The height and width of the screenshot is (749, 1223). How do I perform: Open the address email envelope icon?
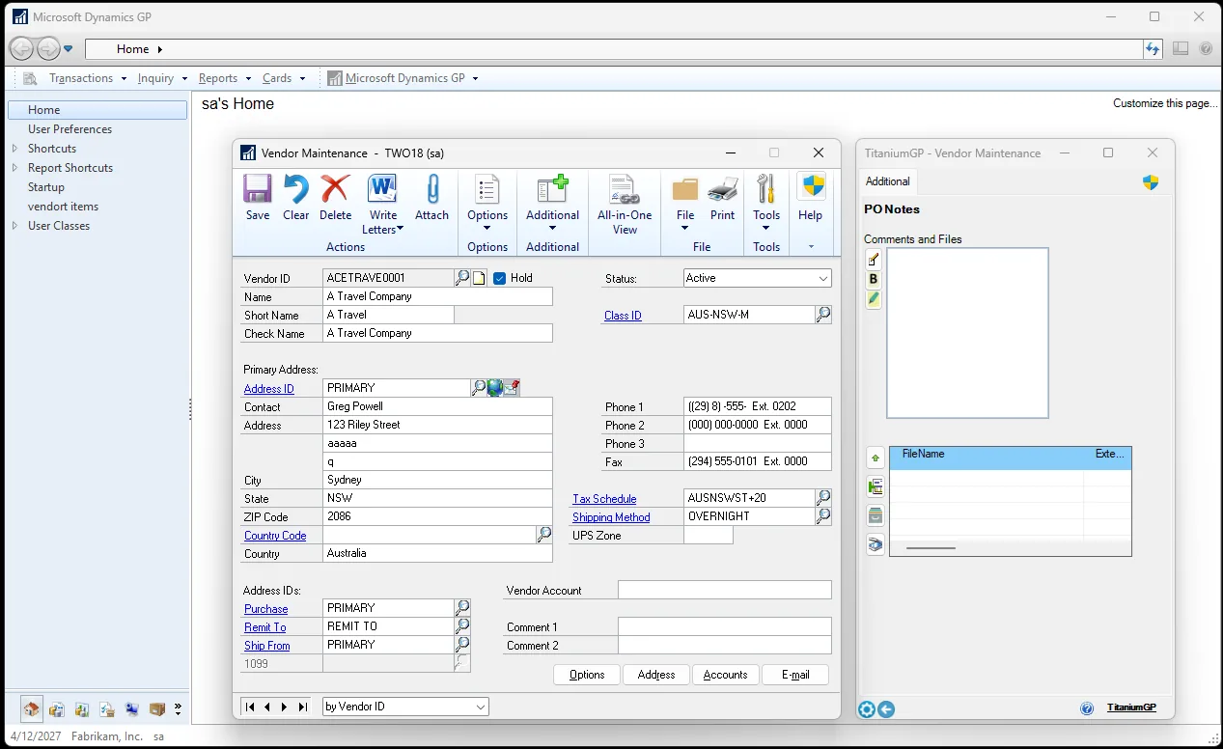pos(512,388)
